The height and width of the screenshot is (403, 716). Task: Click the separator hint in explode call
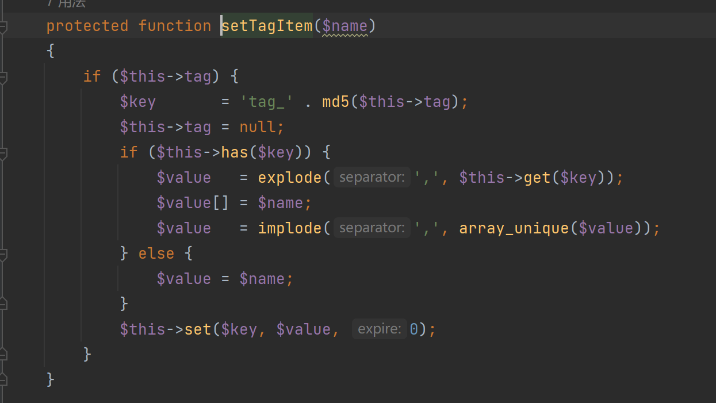(x=372, y=178)
